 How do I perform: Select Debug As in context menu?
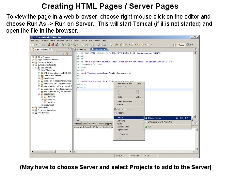pos(129,121)
